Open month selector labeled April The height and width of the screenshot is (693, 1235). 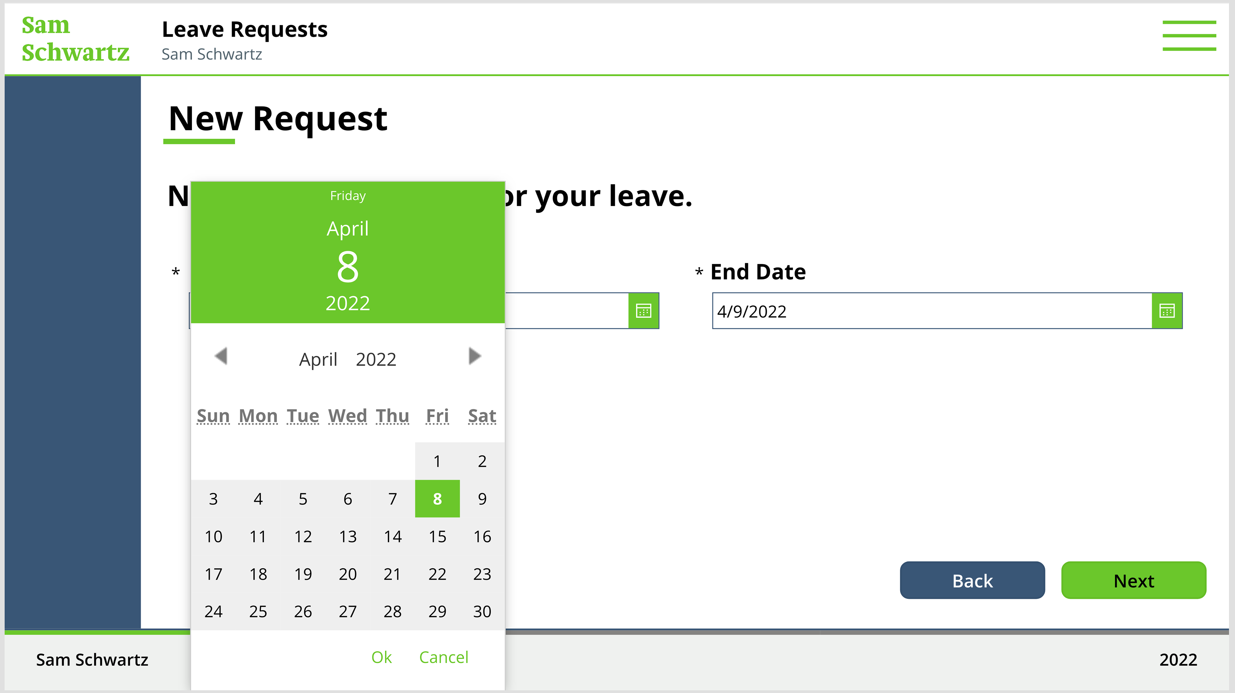click(318, 359)
